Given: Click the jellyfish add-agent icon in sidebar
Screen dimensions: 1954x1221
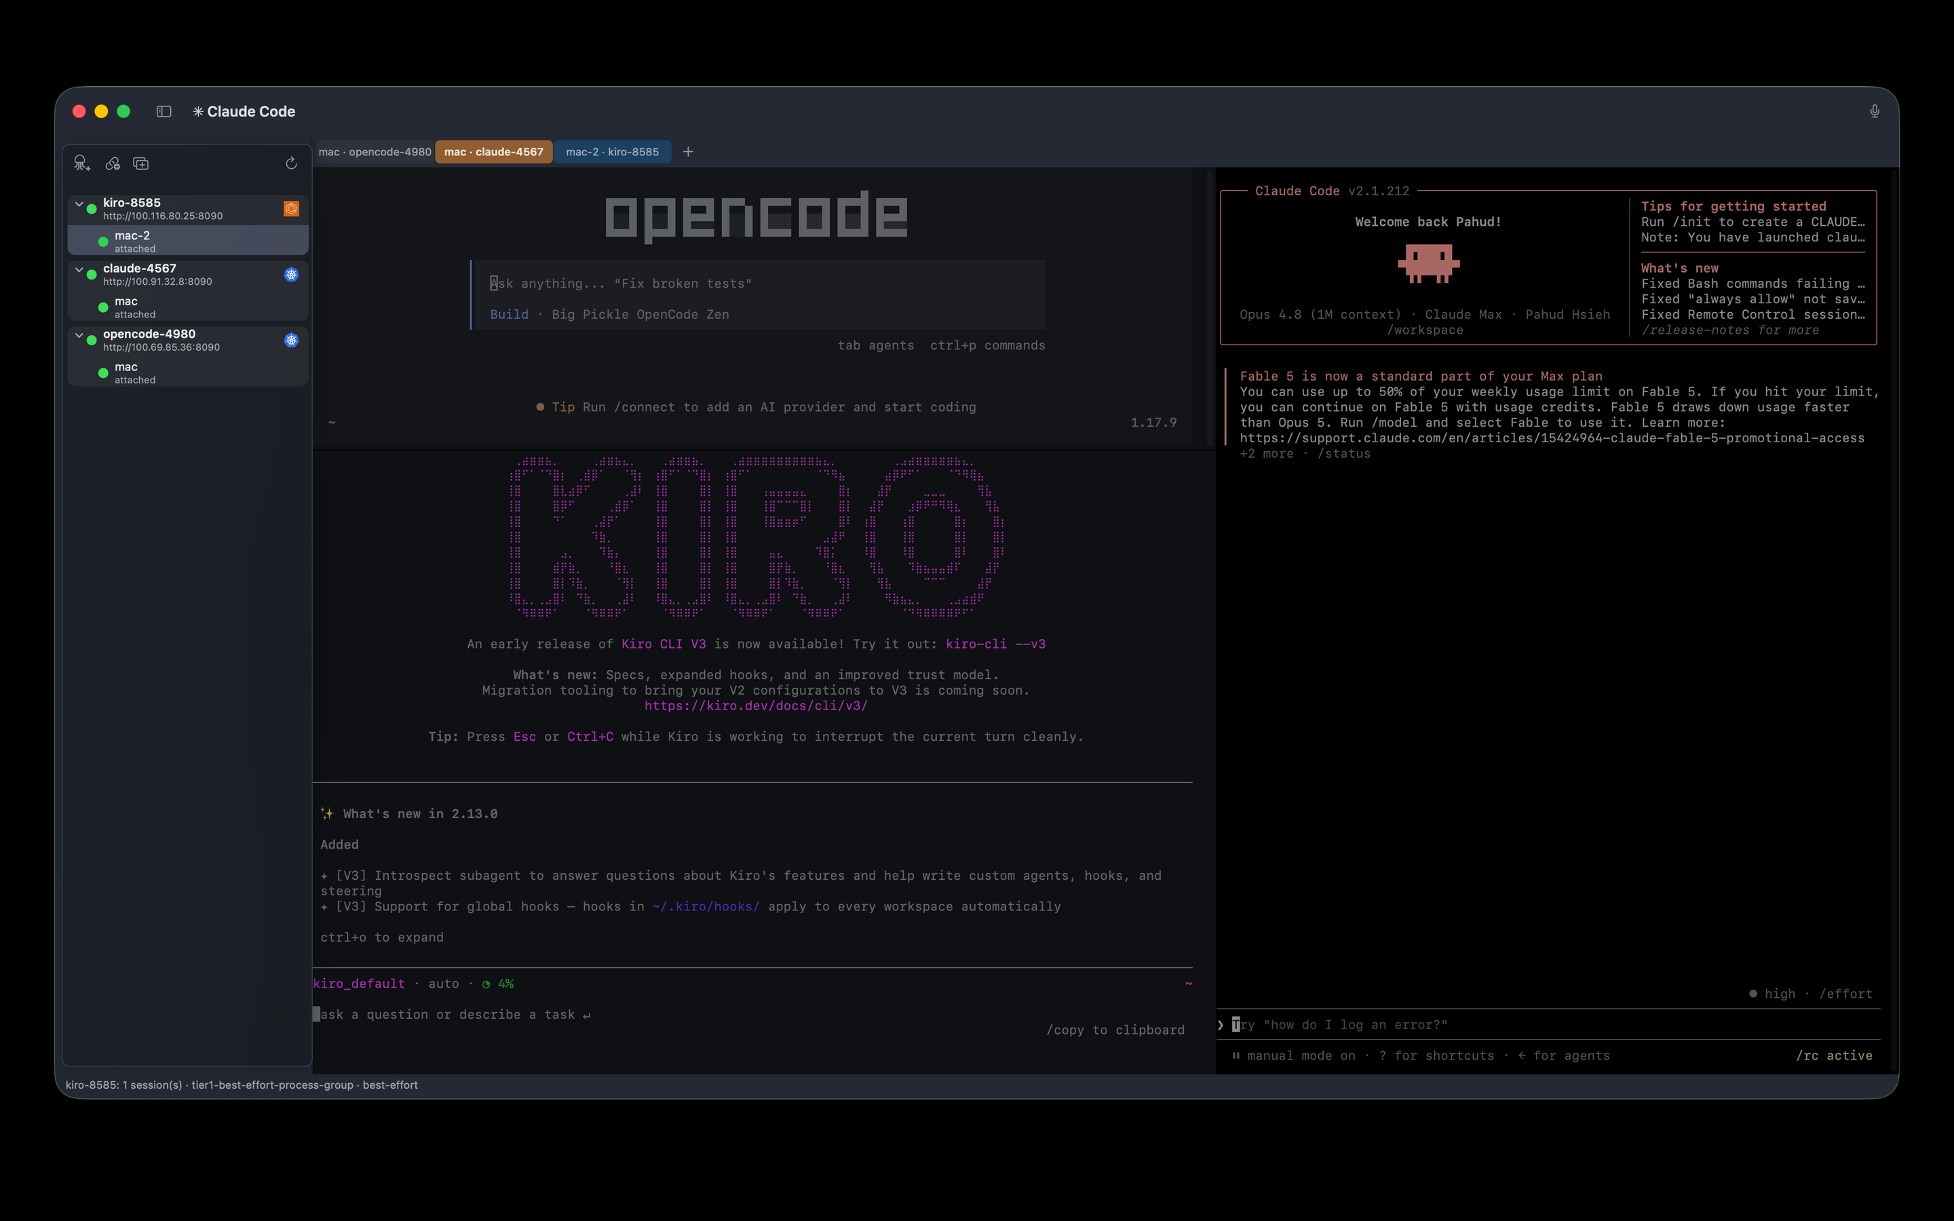Looking at the screenshot, I should pyautogui.click(x=81, y=163).
